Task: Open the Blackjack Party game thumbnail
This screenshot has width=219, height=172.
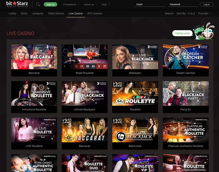Action: pyautogui.click(x=186, y=93)
